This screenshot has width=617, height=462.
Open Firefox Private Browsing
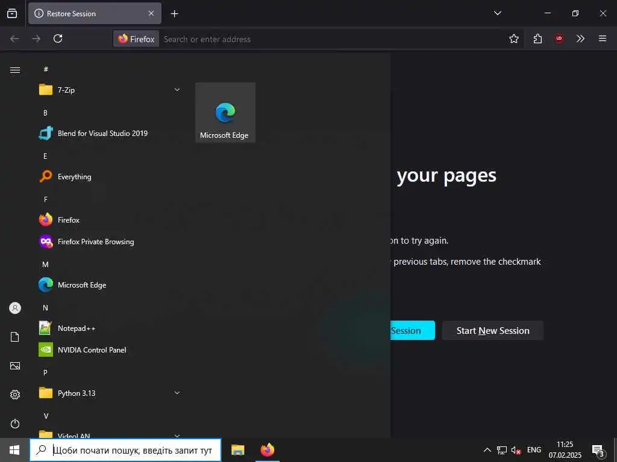[110, 242]
